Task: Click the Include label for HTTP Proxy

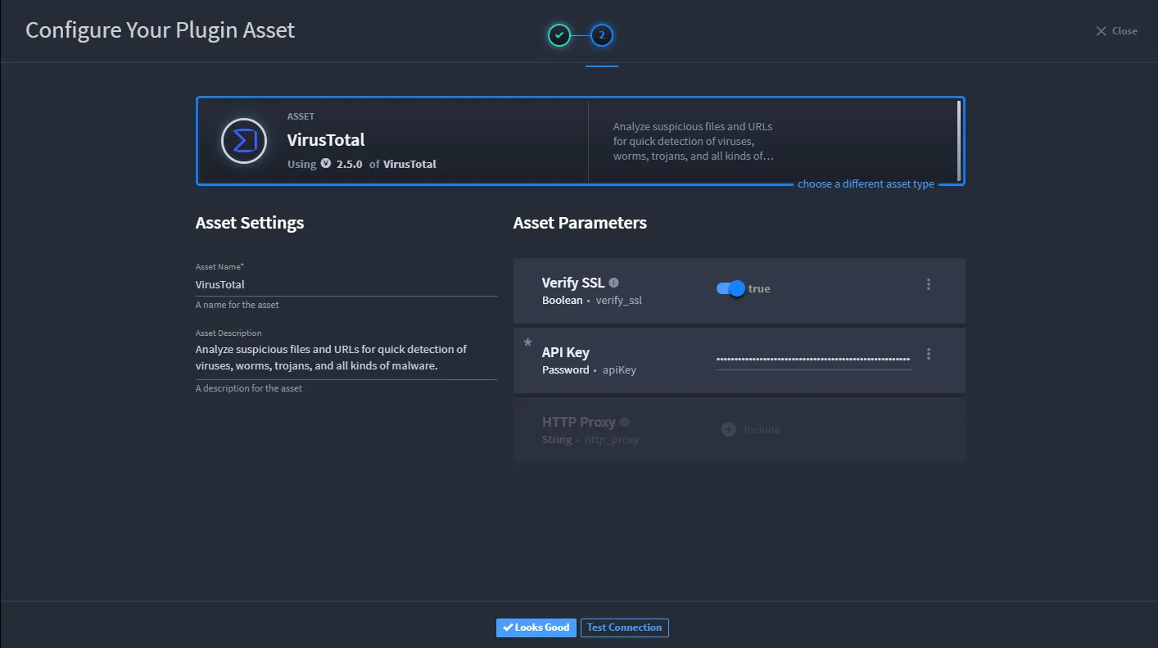Action: point(762,429)
